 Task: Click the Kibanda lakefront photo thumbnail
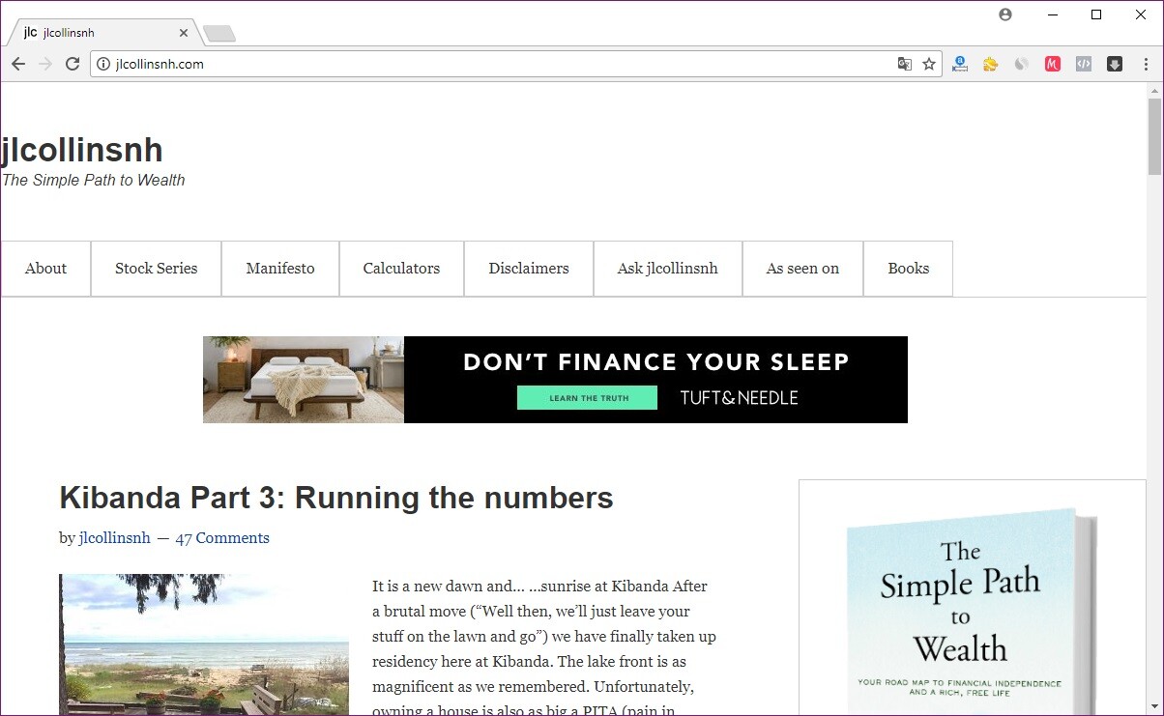coord(204,644)
